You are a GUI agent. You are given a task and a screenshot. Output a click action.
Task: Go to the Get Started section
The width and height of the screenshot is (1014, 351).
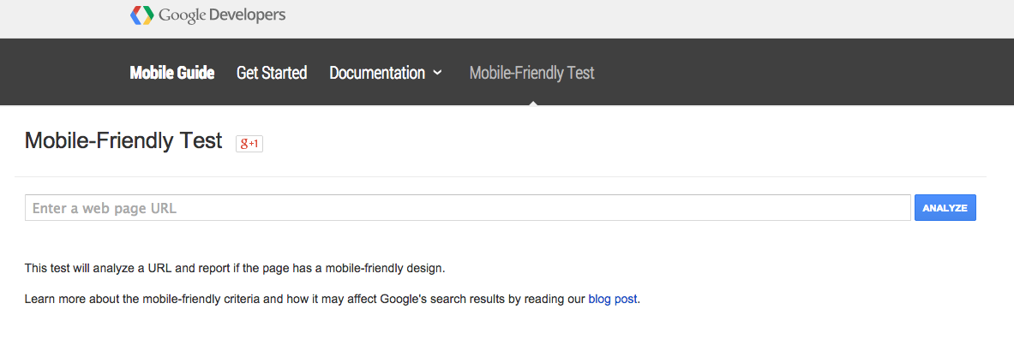click(272, 73)
